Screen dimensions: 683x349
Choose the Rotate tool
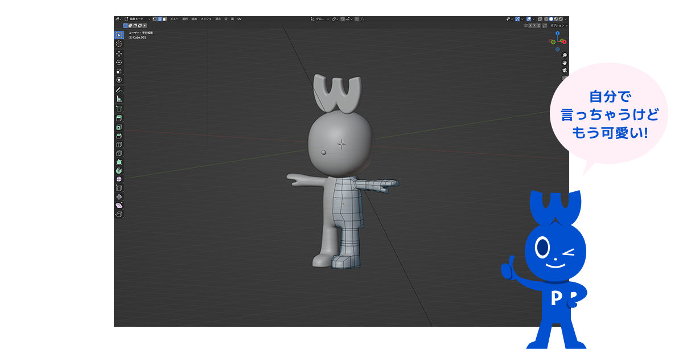(119, 62)
